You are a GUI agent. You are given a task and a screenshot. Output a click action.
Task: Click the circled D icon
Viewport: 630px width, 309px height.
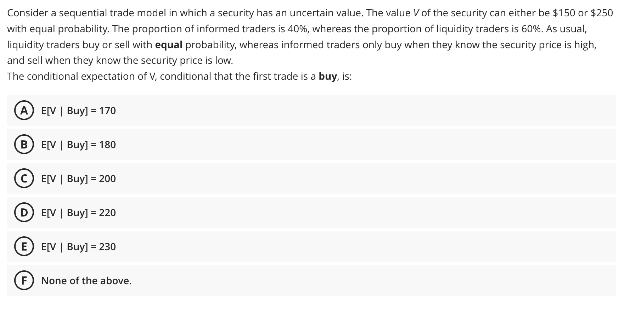tap(24, 213)
